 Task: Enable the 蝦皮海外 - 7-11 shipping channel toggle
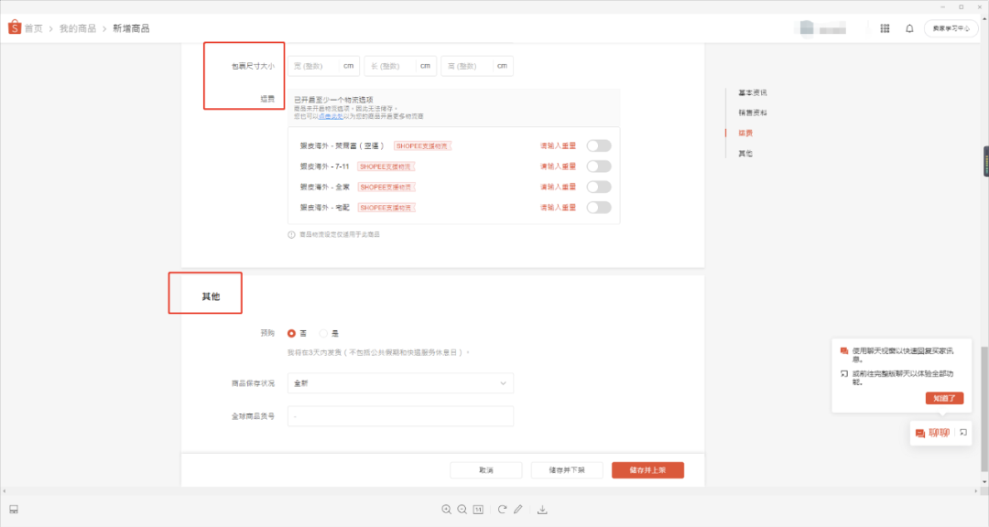pos(599,166)
